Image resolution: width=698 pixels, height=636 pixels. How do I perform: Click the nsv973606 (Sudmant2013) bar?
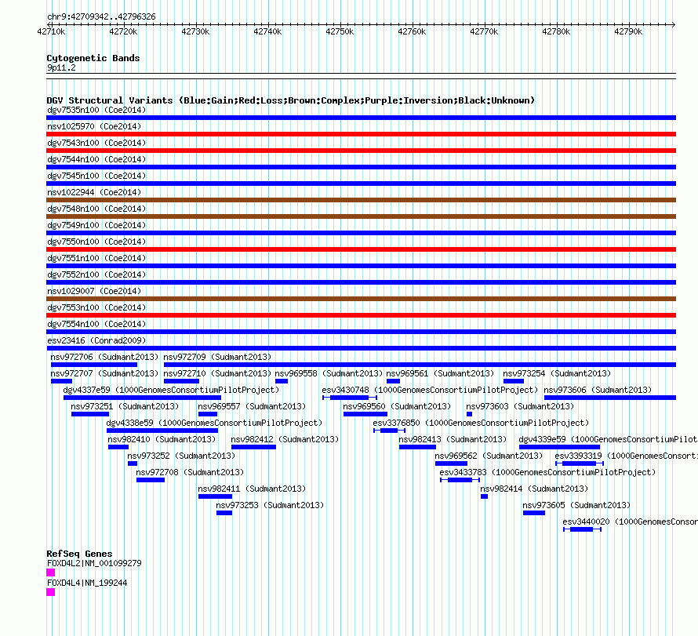[610, 398]
